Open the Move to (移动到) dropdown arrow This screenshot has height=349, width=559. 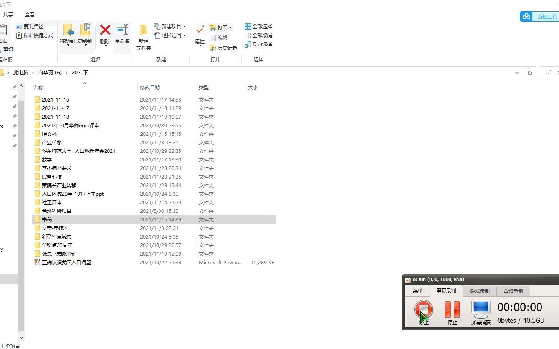pyautogui.click(x=68, y=46)
